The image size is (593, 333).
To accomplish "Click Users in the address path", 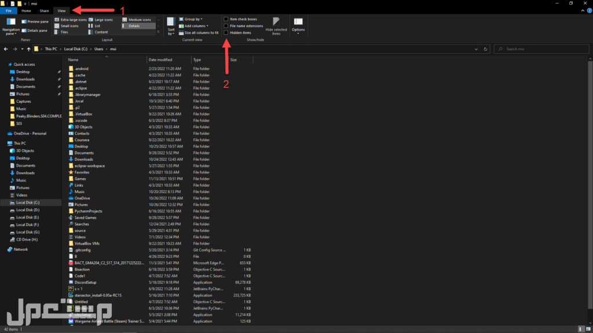I will pos(98,49).
